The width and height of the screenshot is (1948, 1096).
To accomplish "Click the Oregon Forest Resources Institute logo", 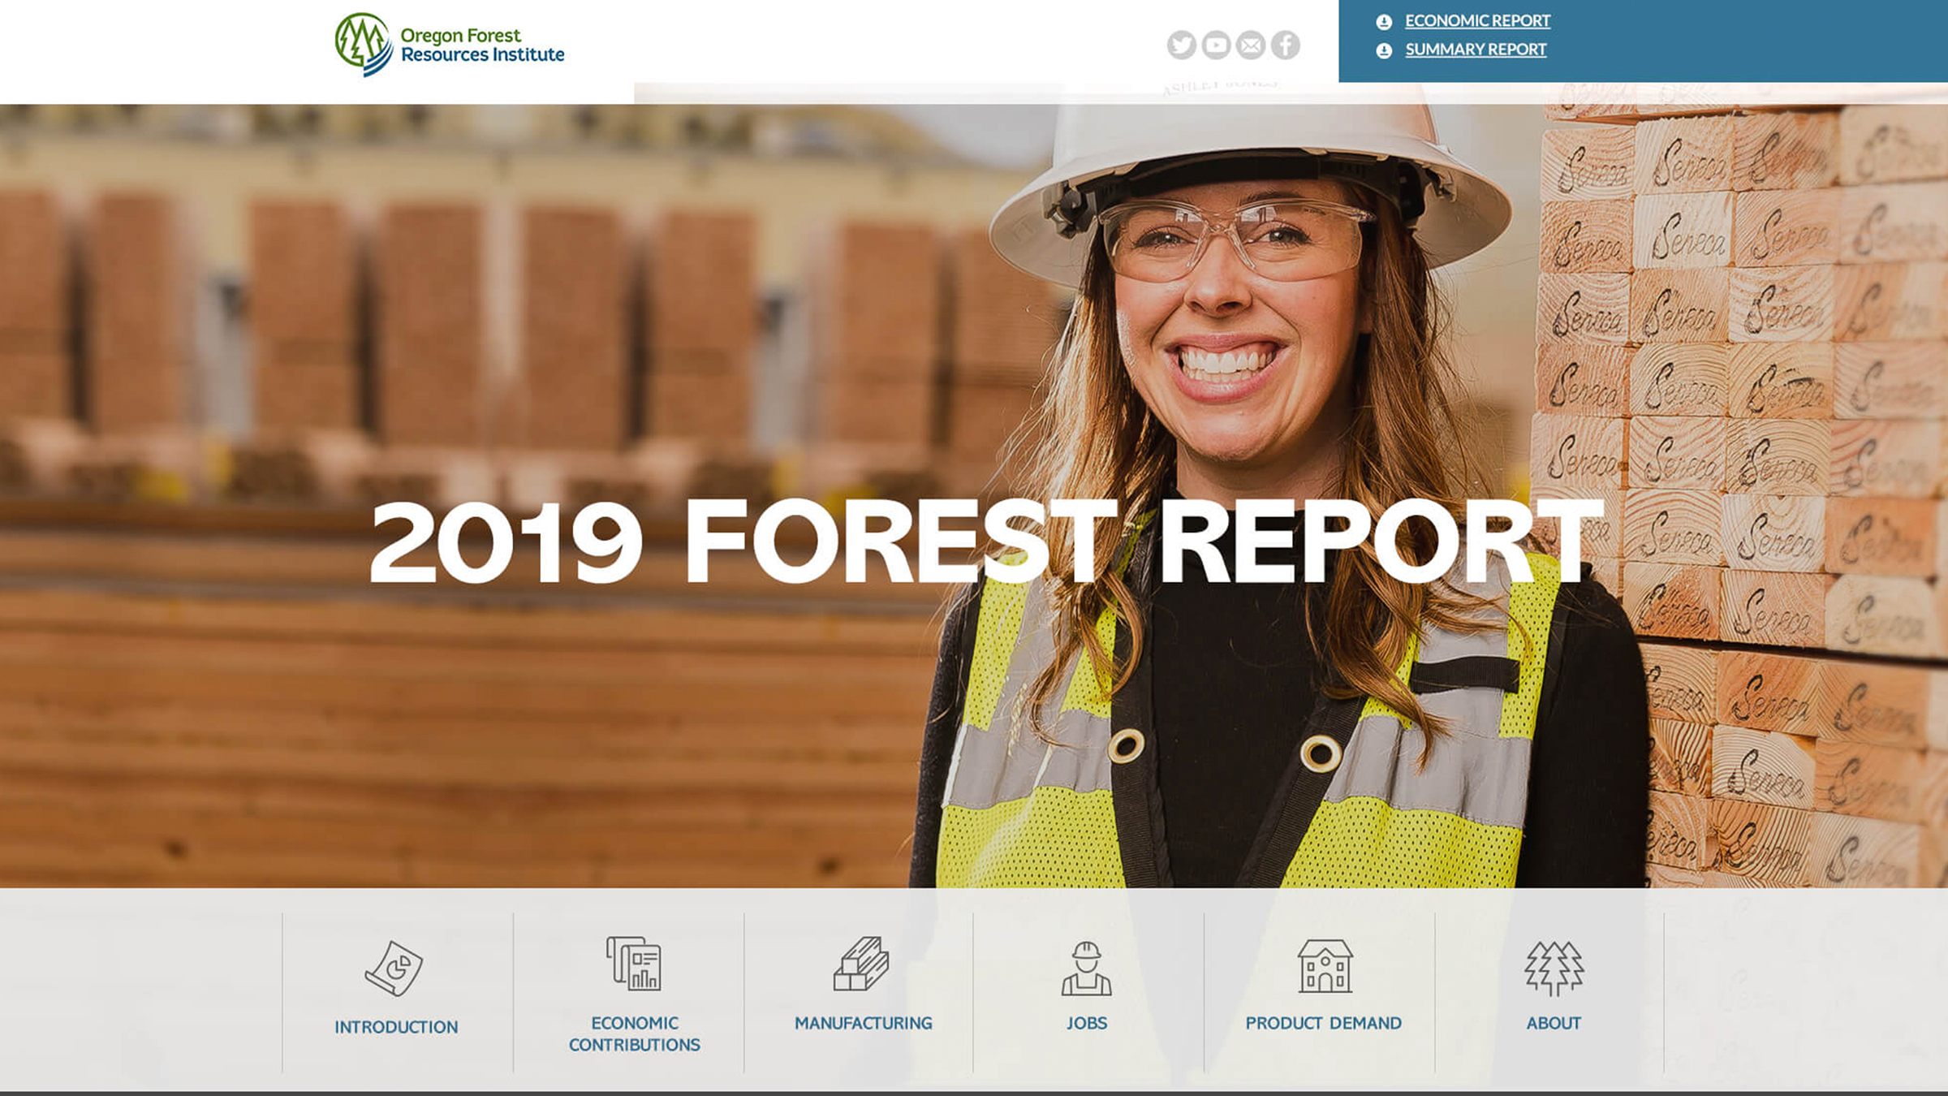I will tap(448, 45).
